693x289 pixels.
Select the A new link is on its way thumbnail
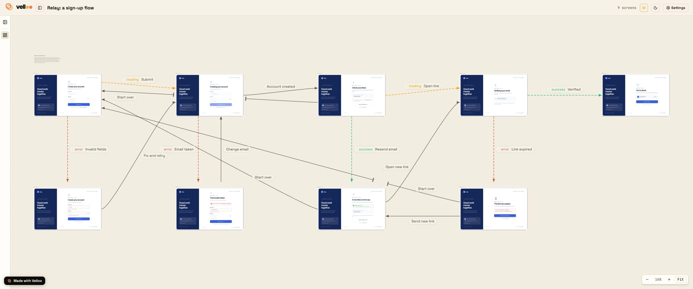352,209
